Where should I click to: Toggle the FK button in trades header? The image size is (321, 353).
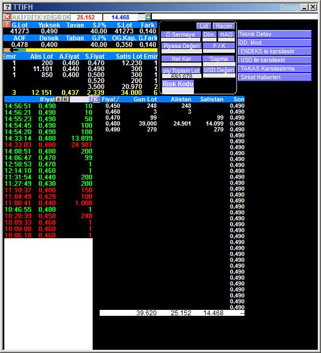[x=94, y=99]
